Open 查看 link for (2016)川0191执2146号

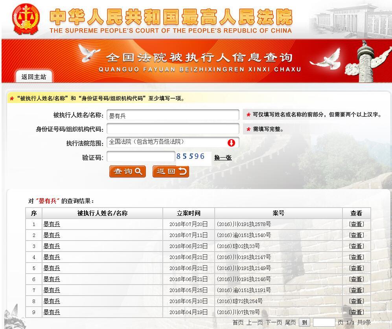click(x=357, y=279)
